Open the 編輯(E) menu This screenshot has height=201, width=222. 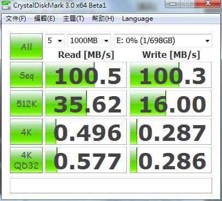[x=45, y=19]
